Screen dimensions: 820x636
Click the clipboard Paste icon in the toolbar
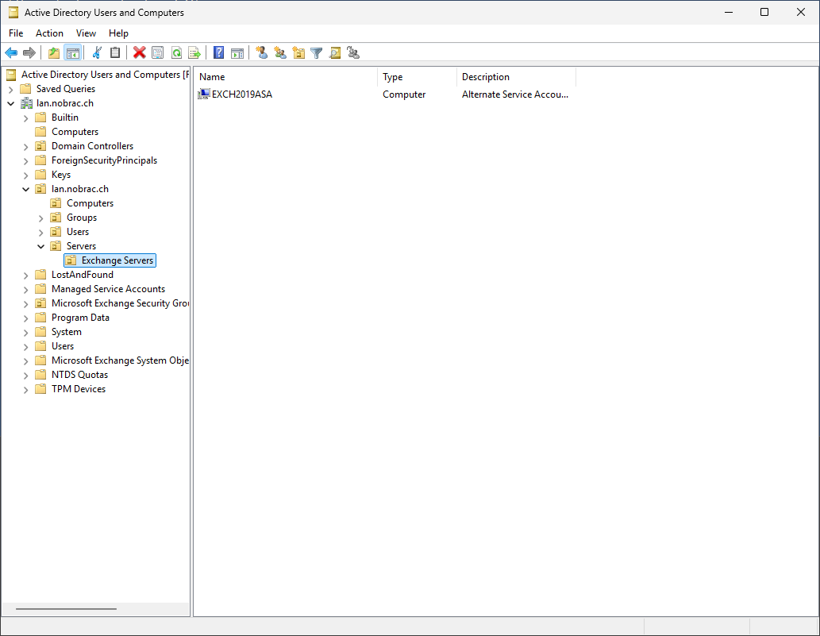[x=115, y=53]
